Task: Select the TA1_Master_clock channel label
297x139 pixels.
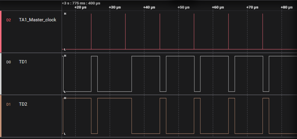Action: coord(37,20)
